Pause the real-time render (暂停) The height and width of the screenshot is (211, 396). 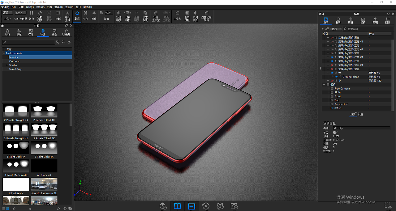click(x=32, y=15)
